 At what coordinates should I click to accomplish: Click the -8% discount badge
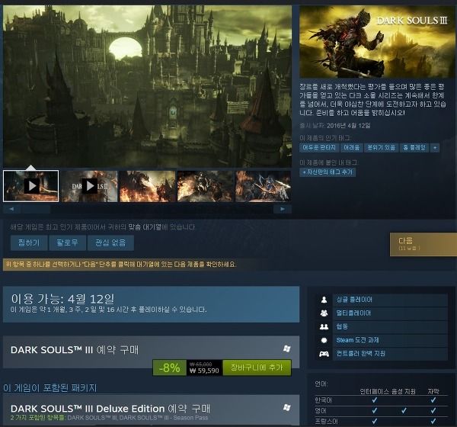(170, 368)
